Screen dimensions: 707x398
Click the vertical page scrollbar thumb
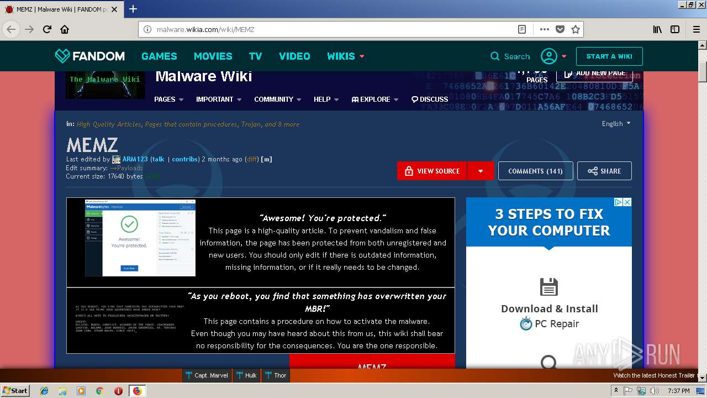(x=702, y=72)
